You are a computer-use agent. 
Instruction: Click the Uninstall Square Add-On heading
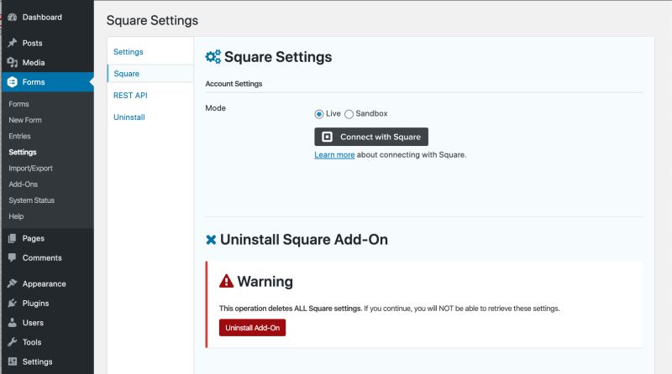tap(304, 240)
